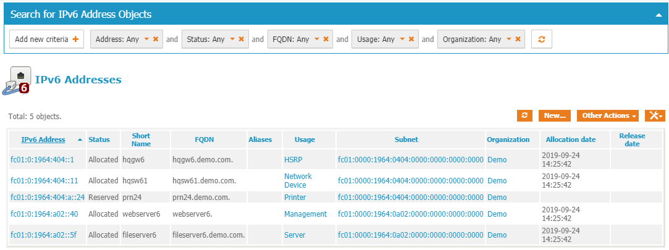Screen dimensions: 669x250
Task: Remove the Address criteria with the x icon
Action: click(x=156, y=39)
